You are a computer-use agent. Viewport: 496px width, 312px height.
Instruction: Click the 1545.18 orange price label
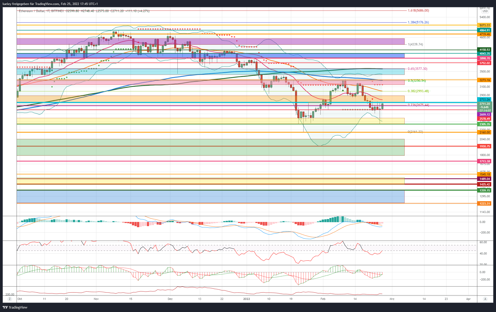(484, 175)
